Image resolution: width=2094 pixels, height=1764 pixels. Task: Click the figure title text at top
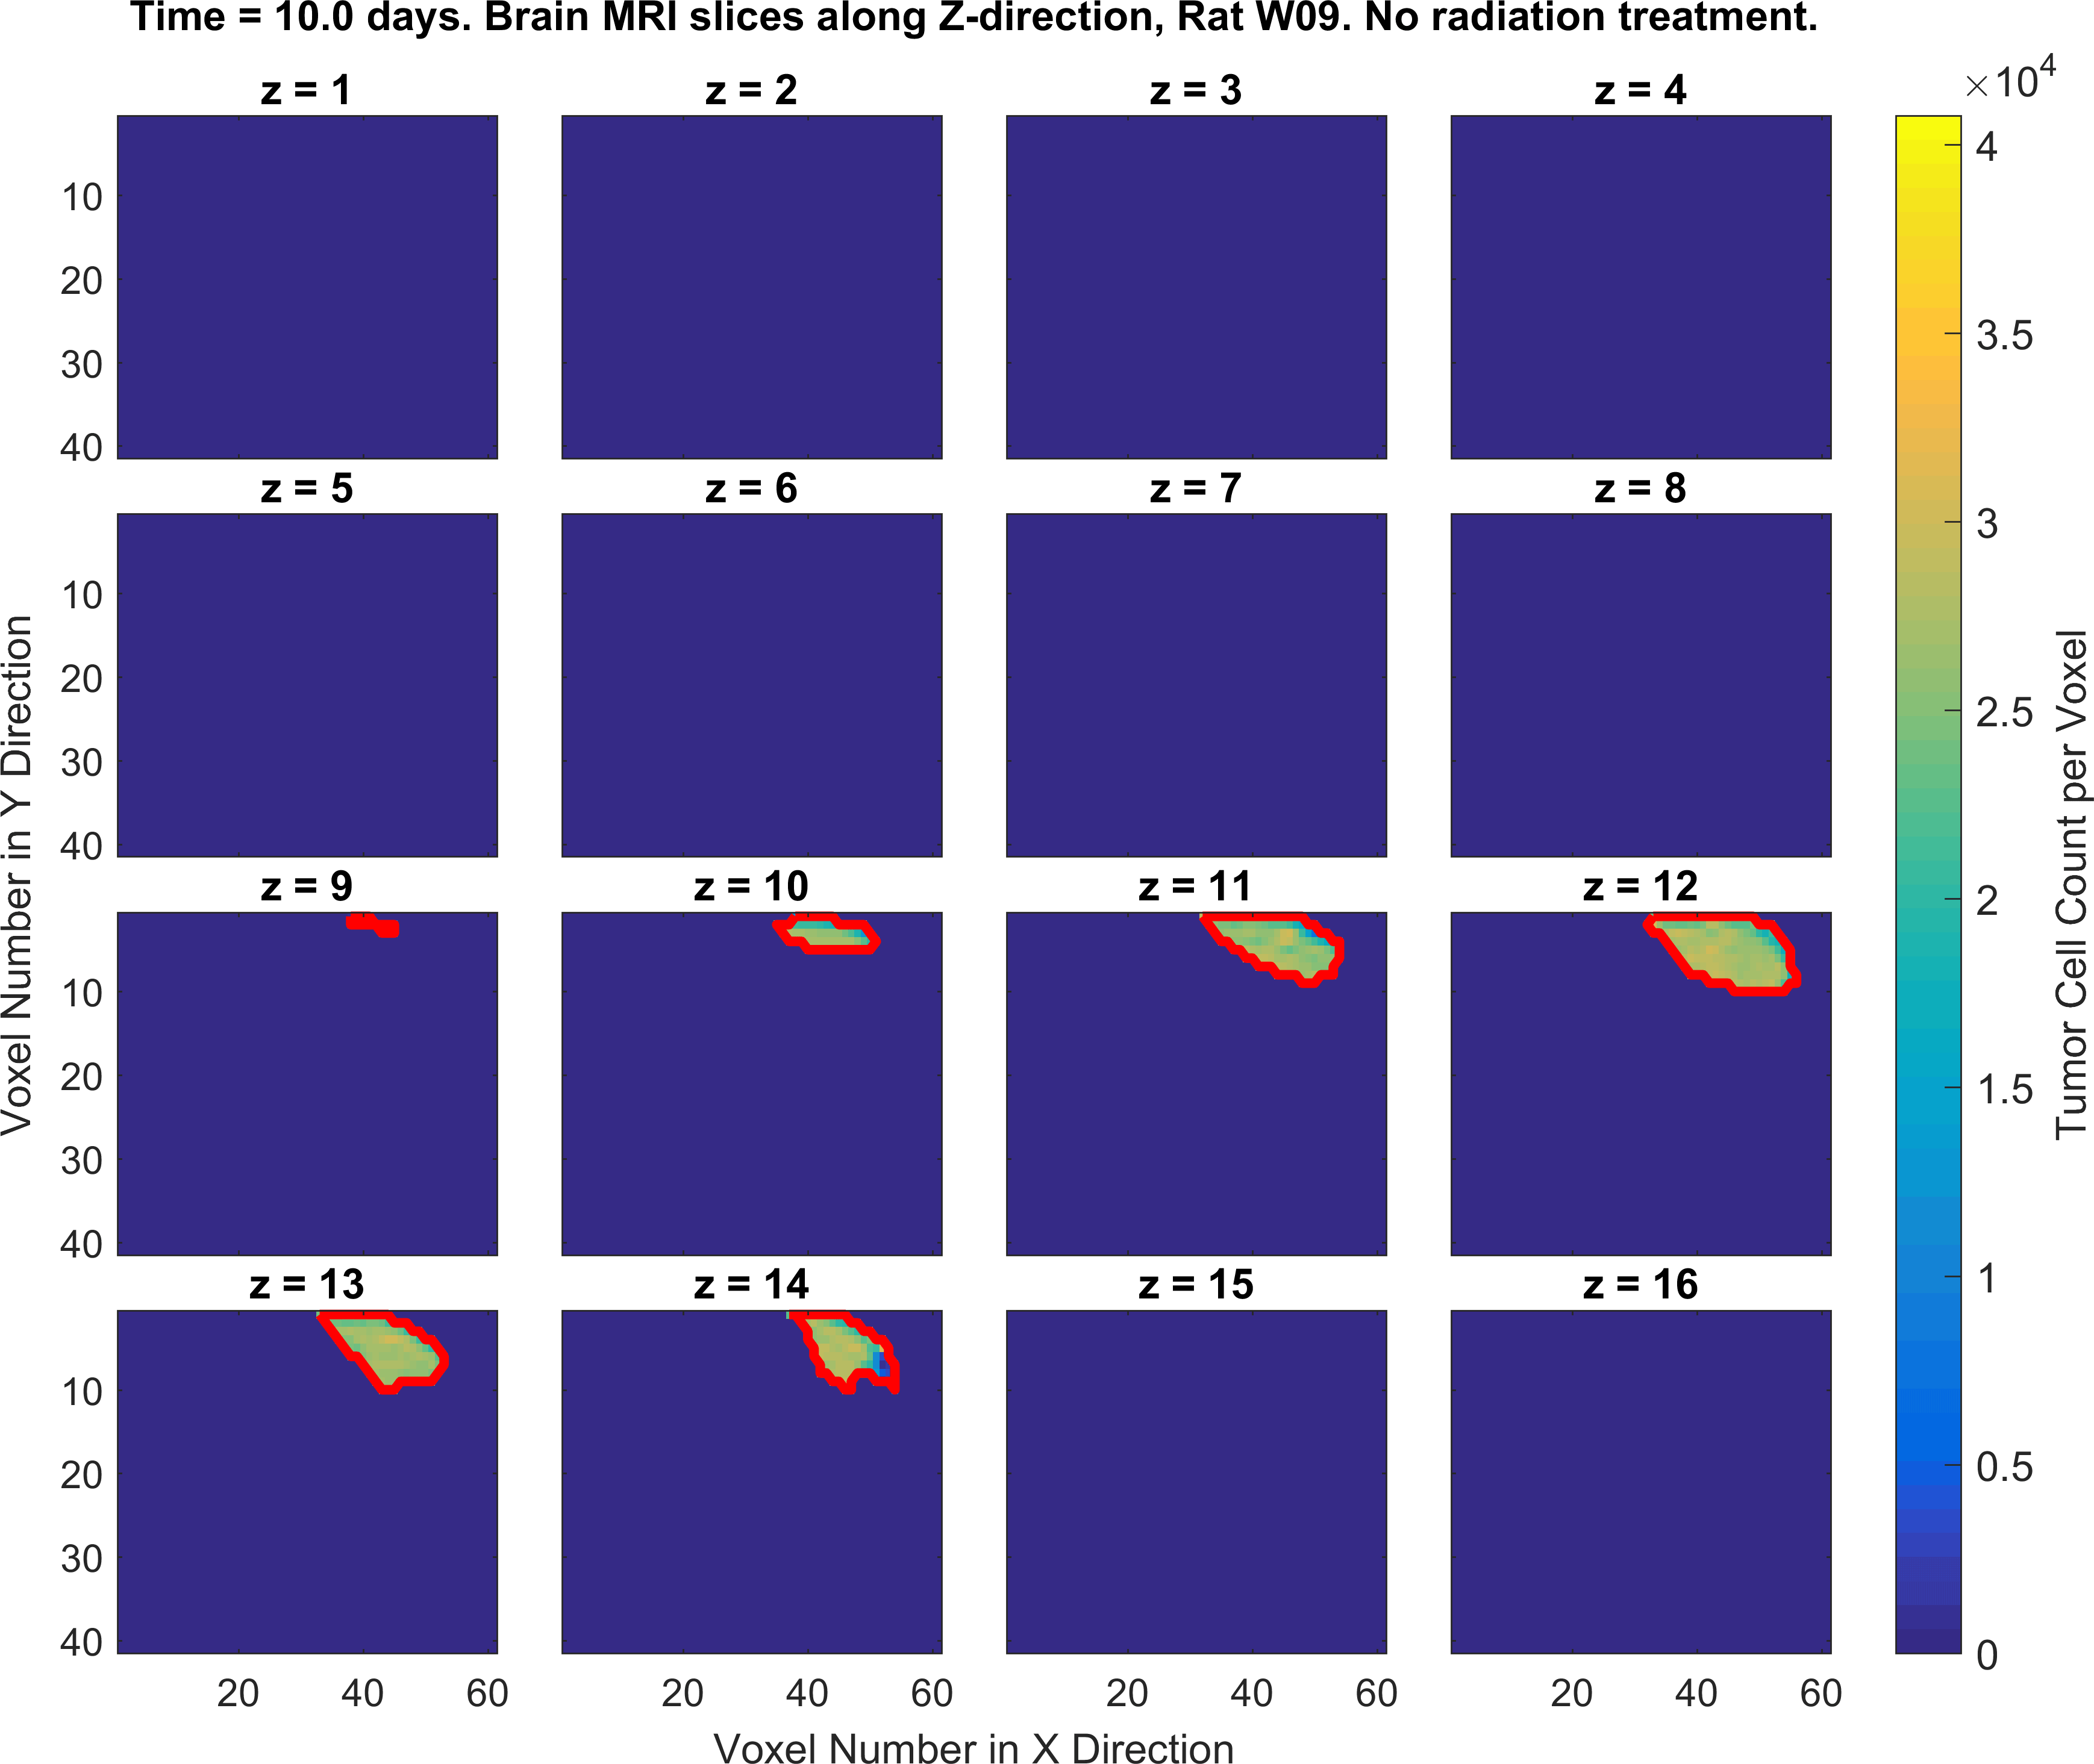tap(974, 18)
